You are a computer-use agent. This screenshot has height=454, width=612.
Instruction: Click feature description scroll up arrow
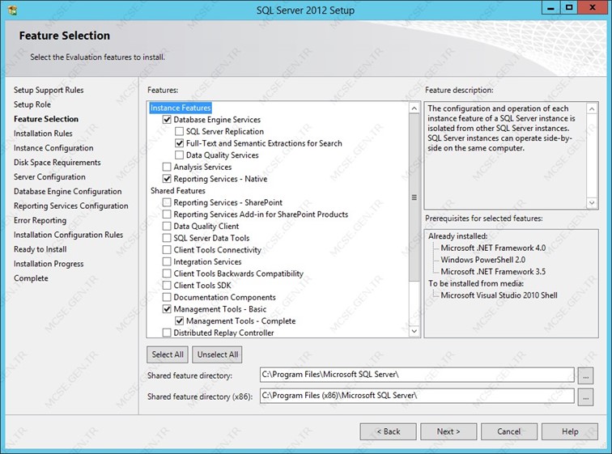(592, 108)
